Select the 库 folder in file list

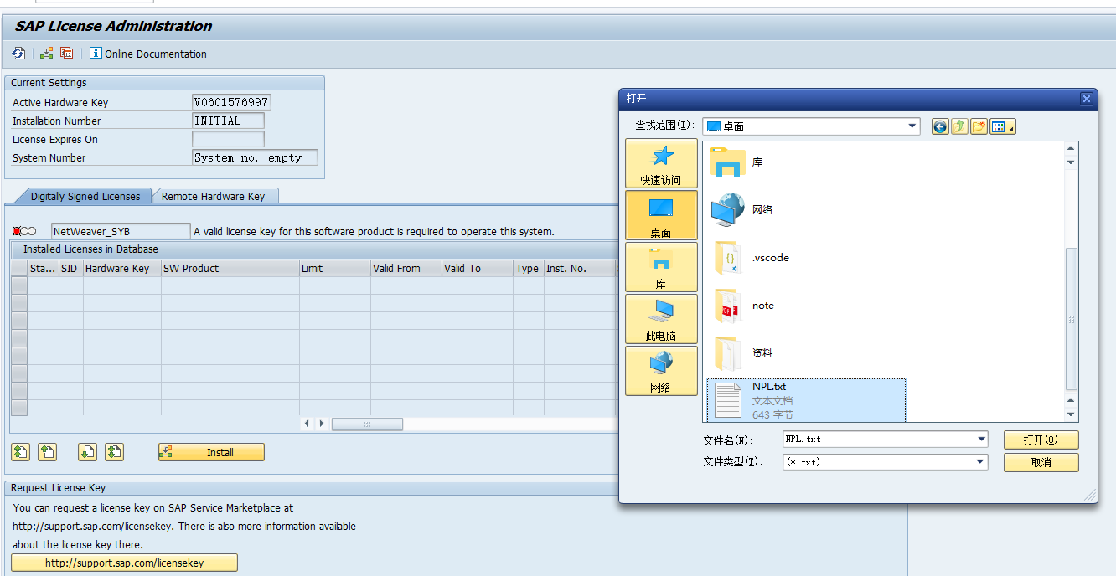click(x=737, y=162)
